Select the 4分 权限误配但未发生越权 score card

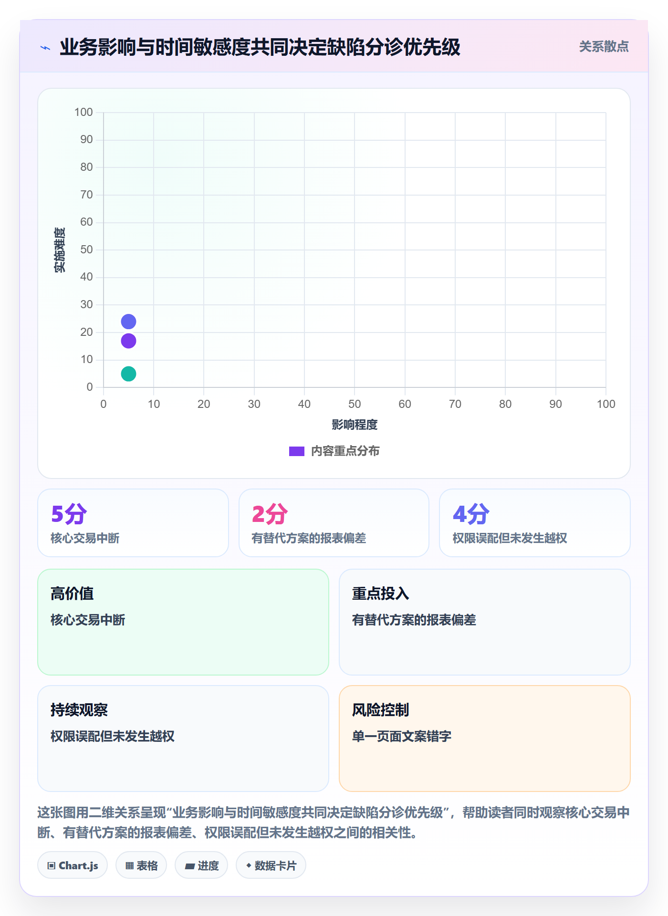[x=535, y=523]
